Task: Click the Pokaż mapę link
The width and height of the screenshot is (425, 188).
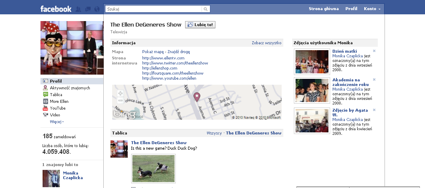Action: point(153,52)
